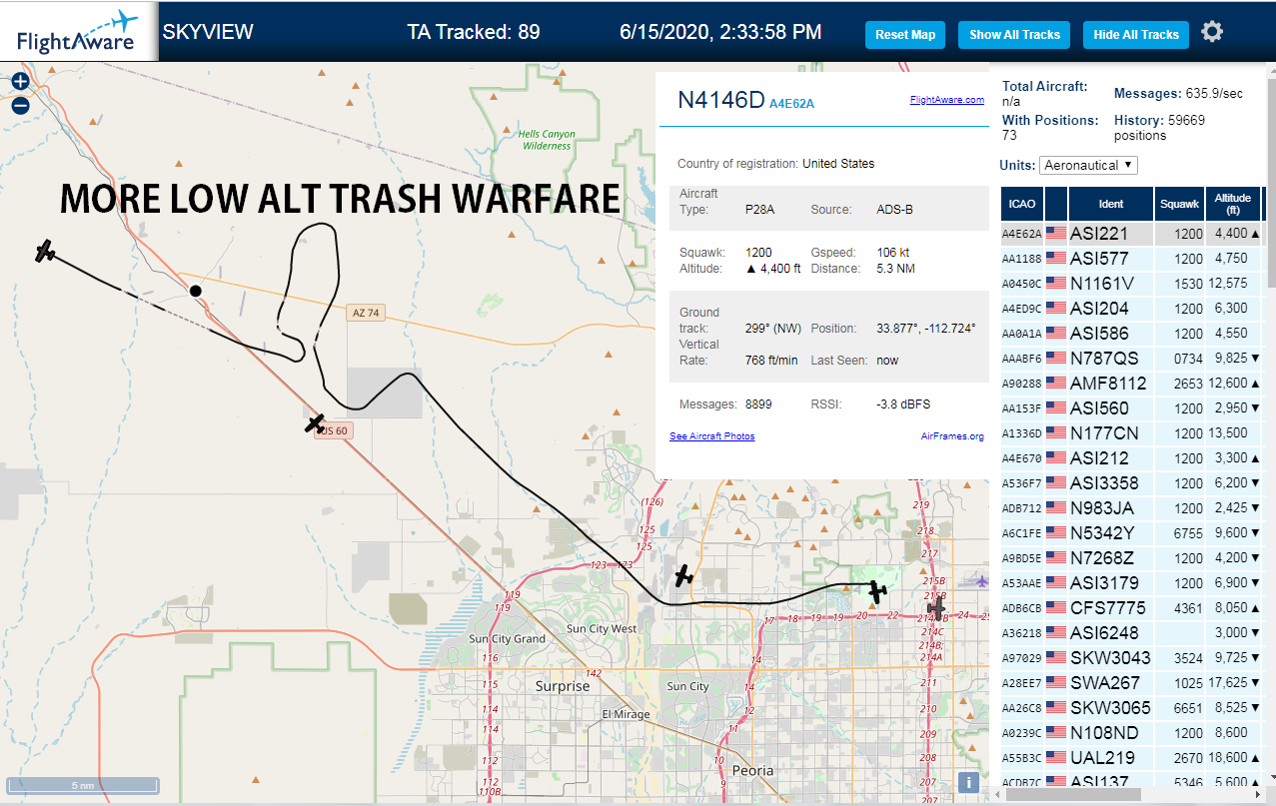Select N983JA aircraft row

point(1131,508)
